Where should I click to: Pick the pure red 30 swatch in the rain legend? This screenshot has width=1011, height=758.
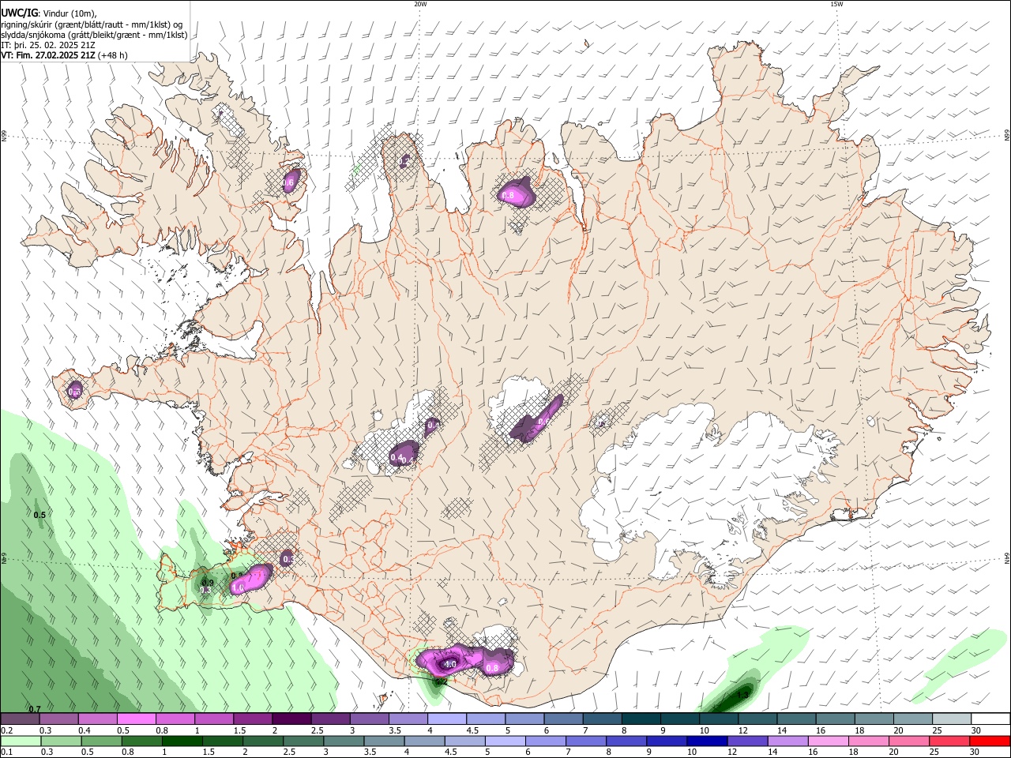point(990,741)
